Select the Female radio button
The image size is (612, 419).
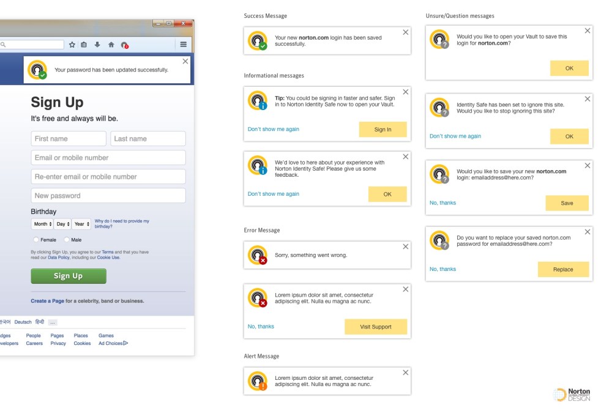tap(37, 240)
